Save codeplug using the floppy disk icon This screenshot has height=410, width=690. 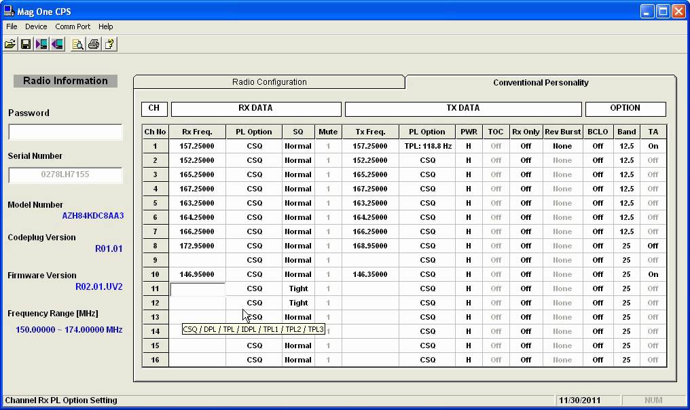point(26,44)
